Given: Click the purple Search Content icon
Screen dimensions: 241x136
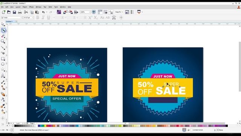Looking at the screenshot, I should click(59, 12).
